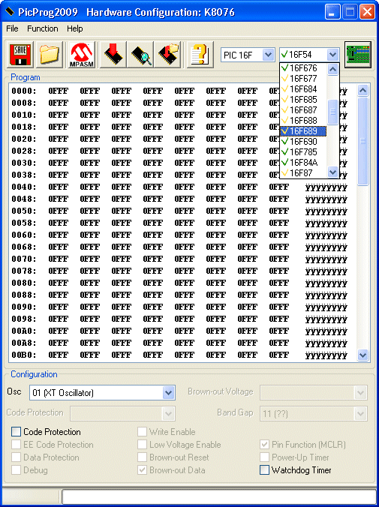Click the status bar message field
Viewport: 379px width, 507px height.
tap(219, 496)
